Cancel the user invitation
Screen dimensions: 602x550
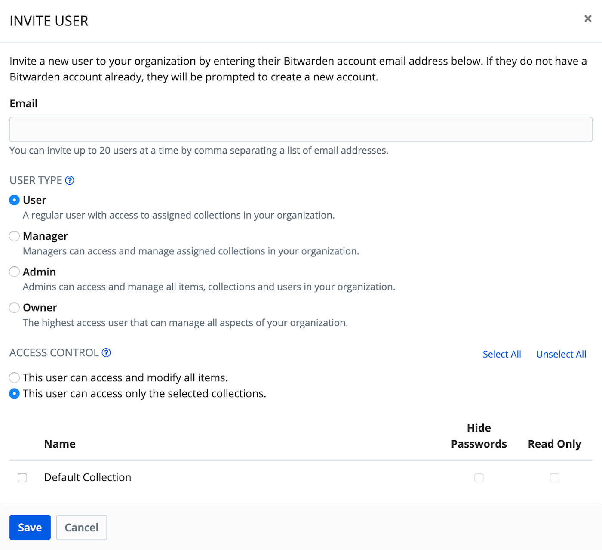click(81, 527)
